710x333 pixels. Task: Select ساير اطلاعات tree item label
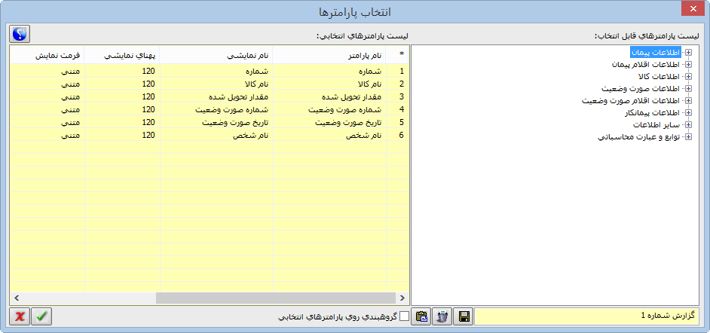point(656,124)
